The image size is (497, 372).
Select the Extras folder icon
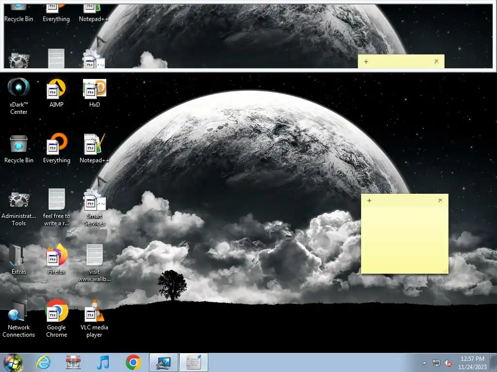click(19, 260)
